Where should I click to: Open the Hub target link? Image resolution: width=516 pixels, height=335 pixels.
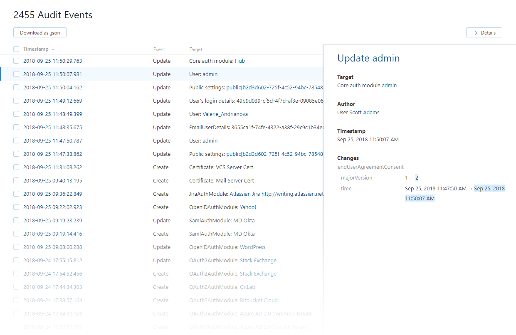240,61
